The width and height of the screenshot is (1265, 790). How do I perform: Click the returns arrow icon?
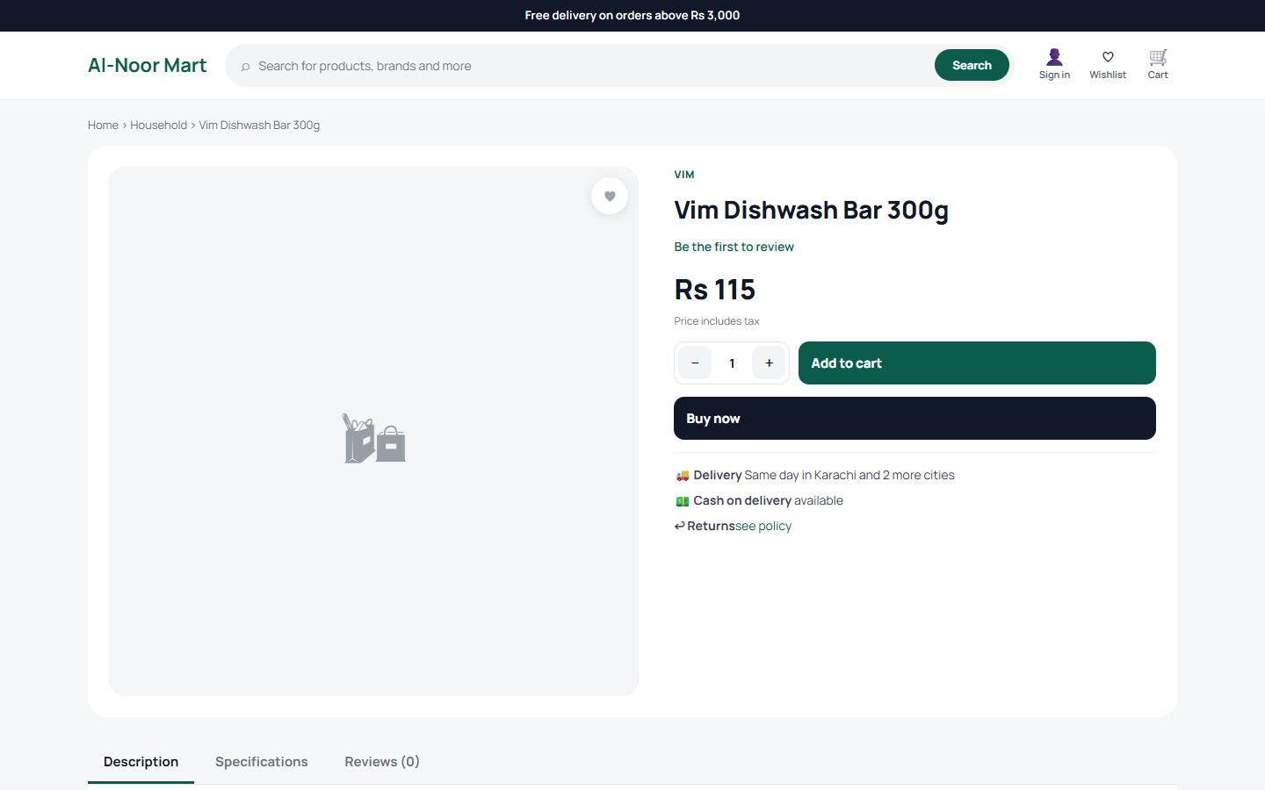679,526
